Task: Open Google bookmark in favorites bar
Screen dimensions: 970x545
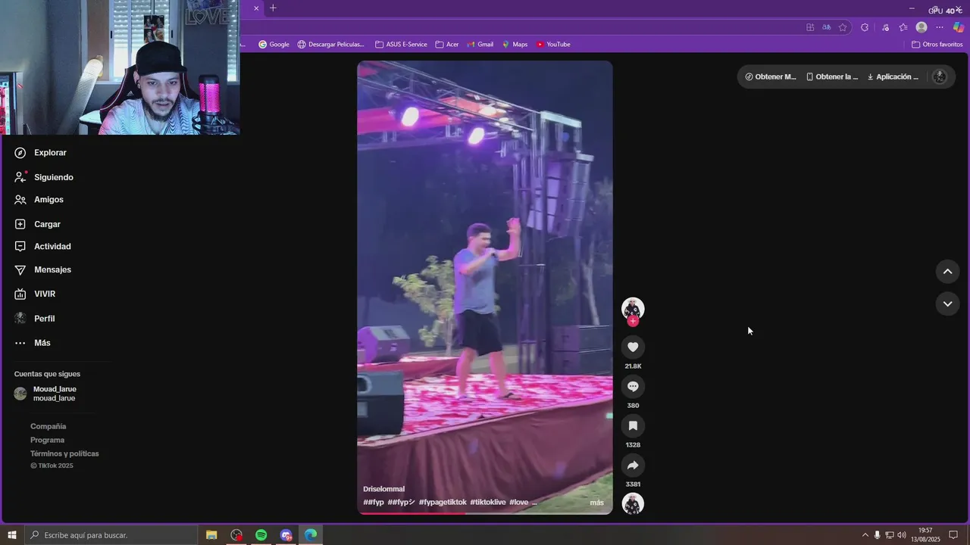Action: pyautogui.click(x=274, y=45)
